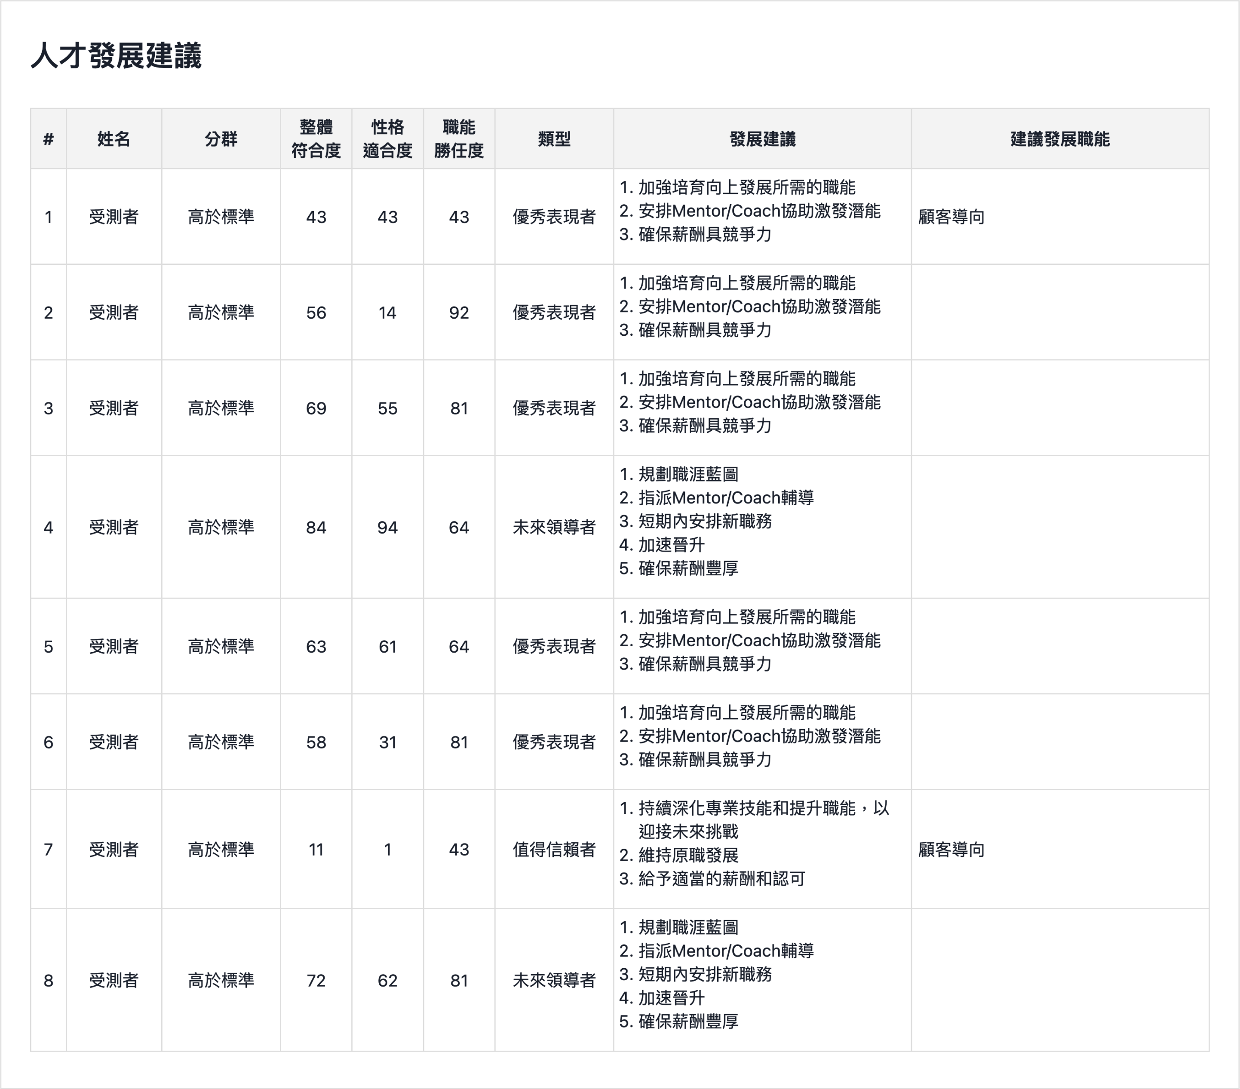1240x1089 pixels.
Task: Click overall score 63 in row 5
Action: coord(316,647)
